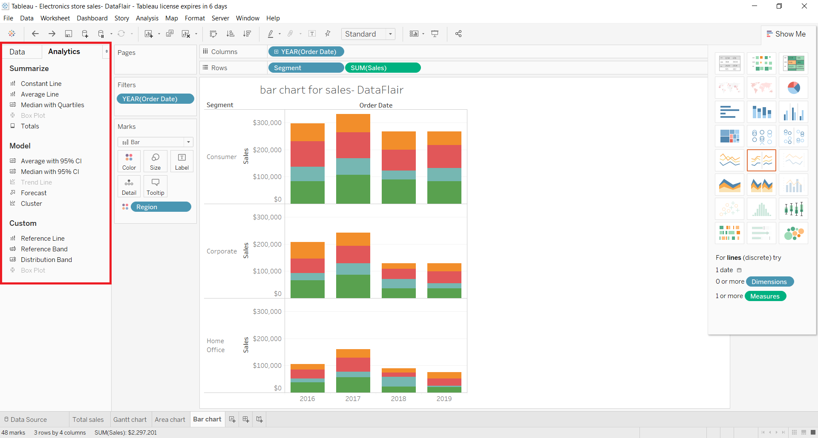The image size is (818, 438).
Task: Open the Analysis menu
Action: (x=147, y=18)
